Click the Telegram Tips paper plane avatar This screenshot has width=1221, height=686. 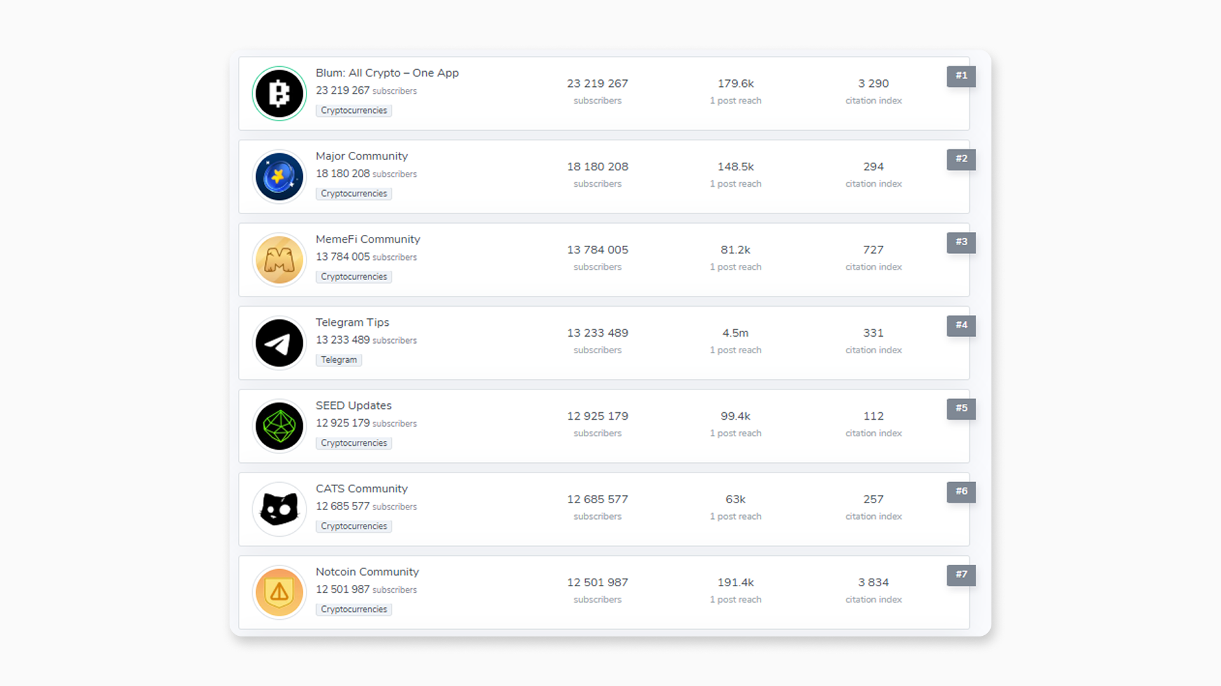pyautogui.click(x=279, y=343)
